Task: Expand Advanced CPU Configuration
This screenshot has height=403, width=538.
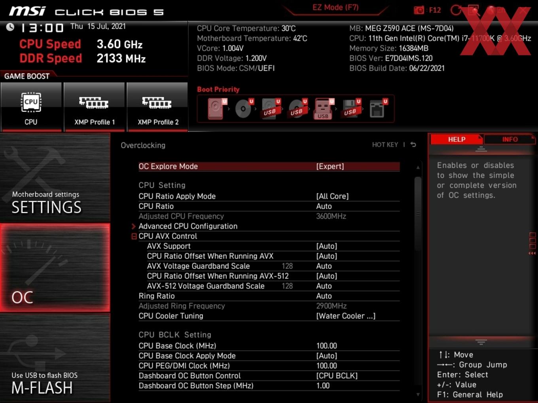Action: pyautogui.click(x=188, y=226)
